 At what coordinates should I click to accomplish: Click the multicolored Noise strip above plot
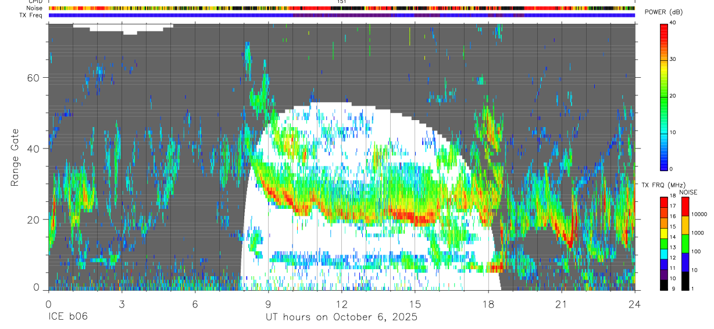pyautogui.click(x=341, y=9)
